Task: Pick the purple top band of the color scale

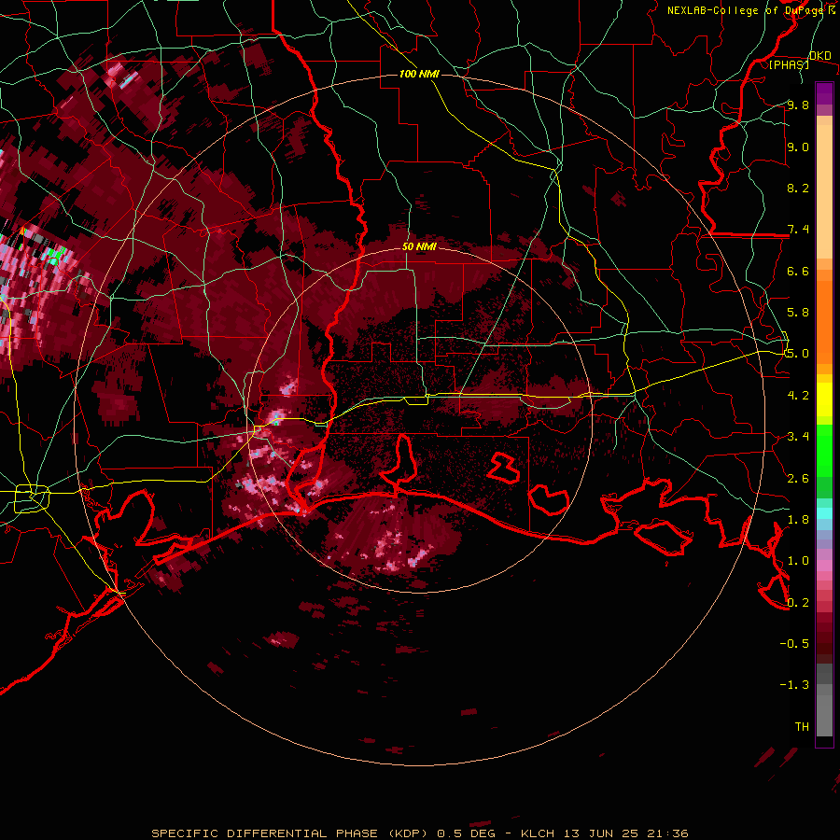Action: [824, 93]
